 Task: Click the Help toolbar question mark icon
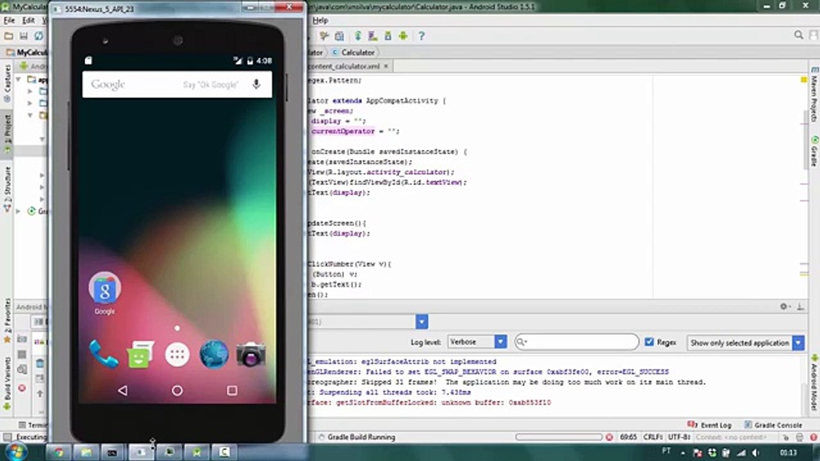[x=421, y=36]
